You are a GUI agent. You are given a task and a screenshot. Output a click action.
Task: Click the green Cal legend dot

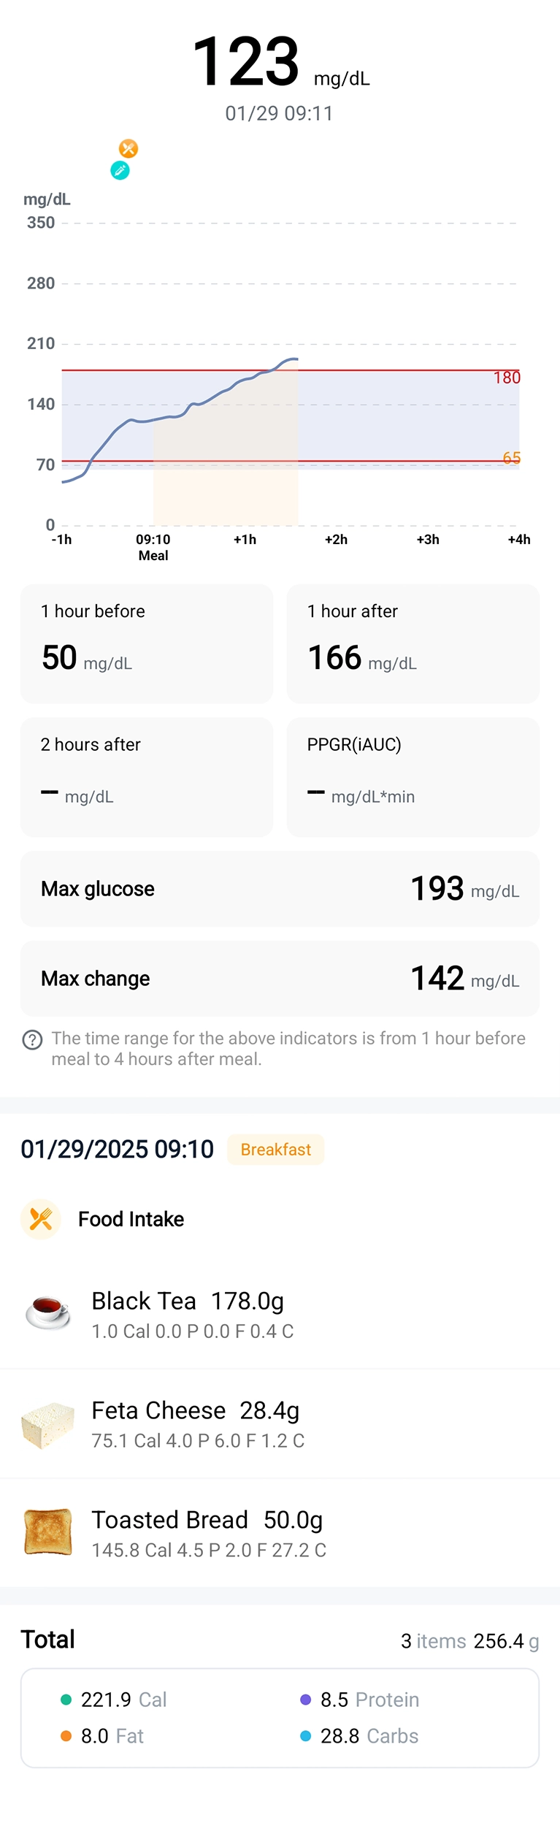pos(66,1700)
